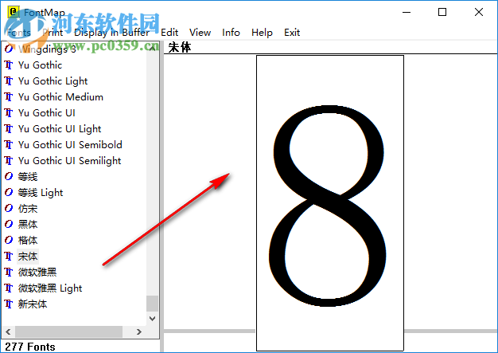Select the 楷体 font

28,240
